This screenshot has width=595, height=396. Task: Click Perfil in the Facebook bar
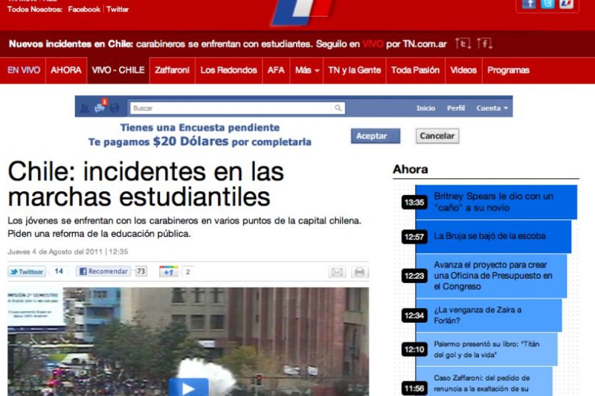point(456,108)
